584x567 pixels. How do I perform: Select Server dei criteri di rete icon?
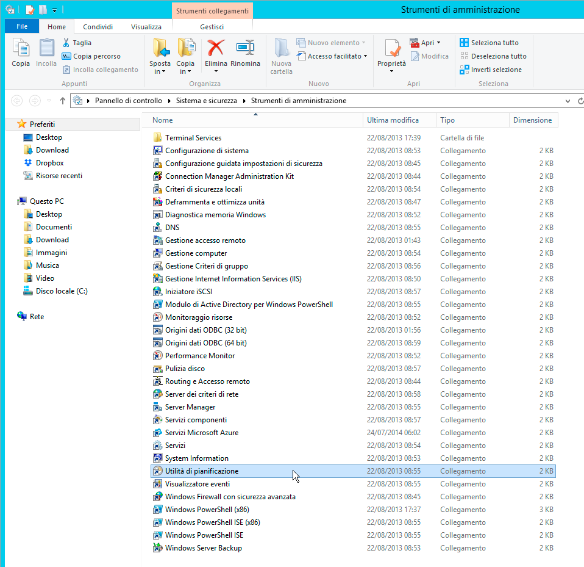[157, 394]
